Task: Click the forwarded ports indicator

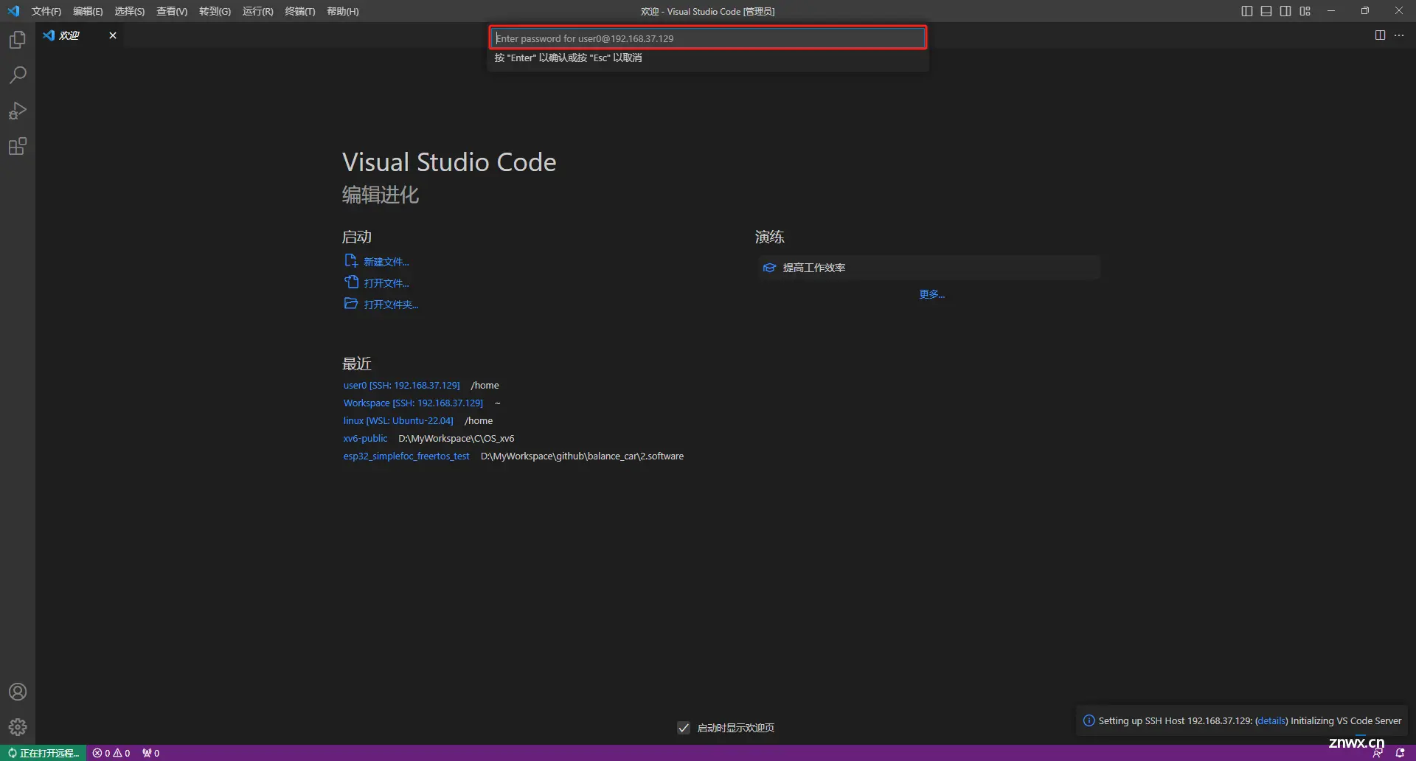Action: pos(150,753)
